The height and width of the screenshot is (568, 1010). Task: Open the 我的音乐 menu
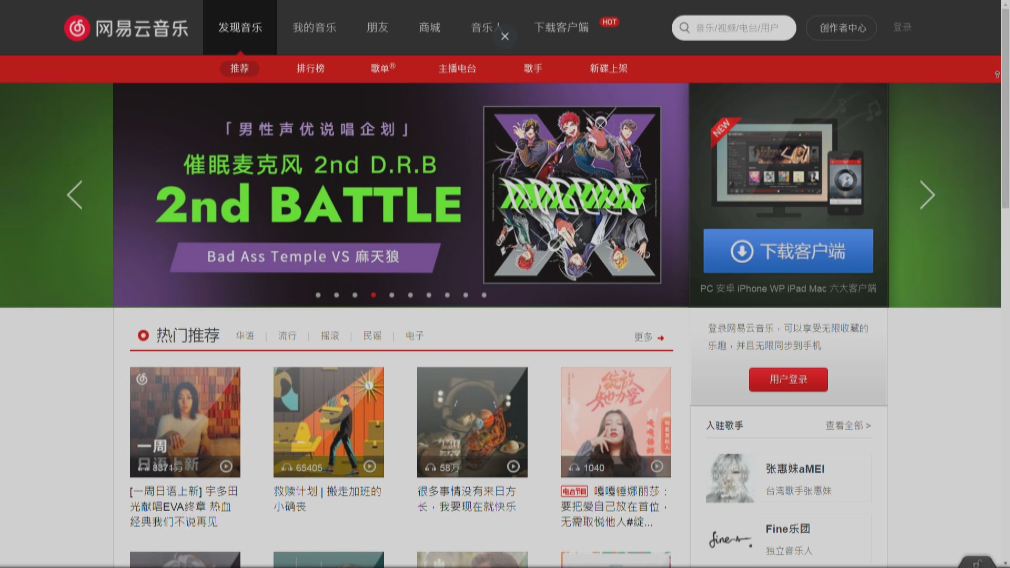click(314, 27)
